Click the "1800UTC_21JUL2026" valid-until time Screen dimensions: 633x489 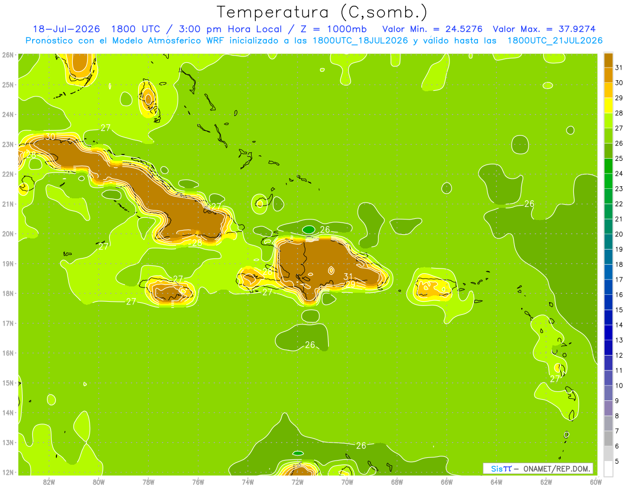[554, 41]
